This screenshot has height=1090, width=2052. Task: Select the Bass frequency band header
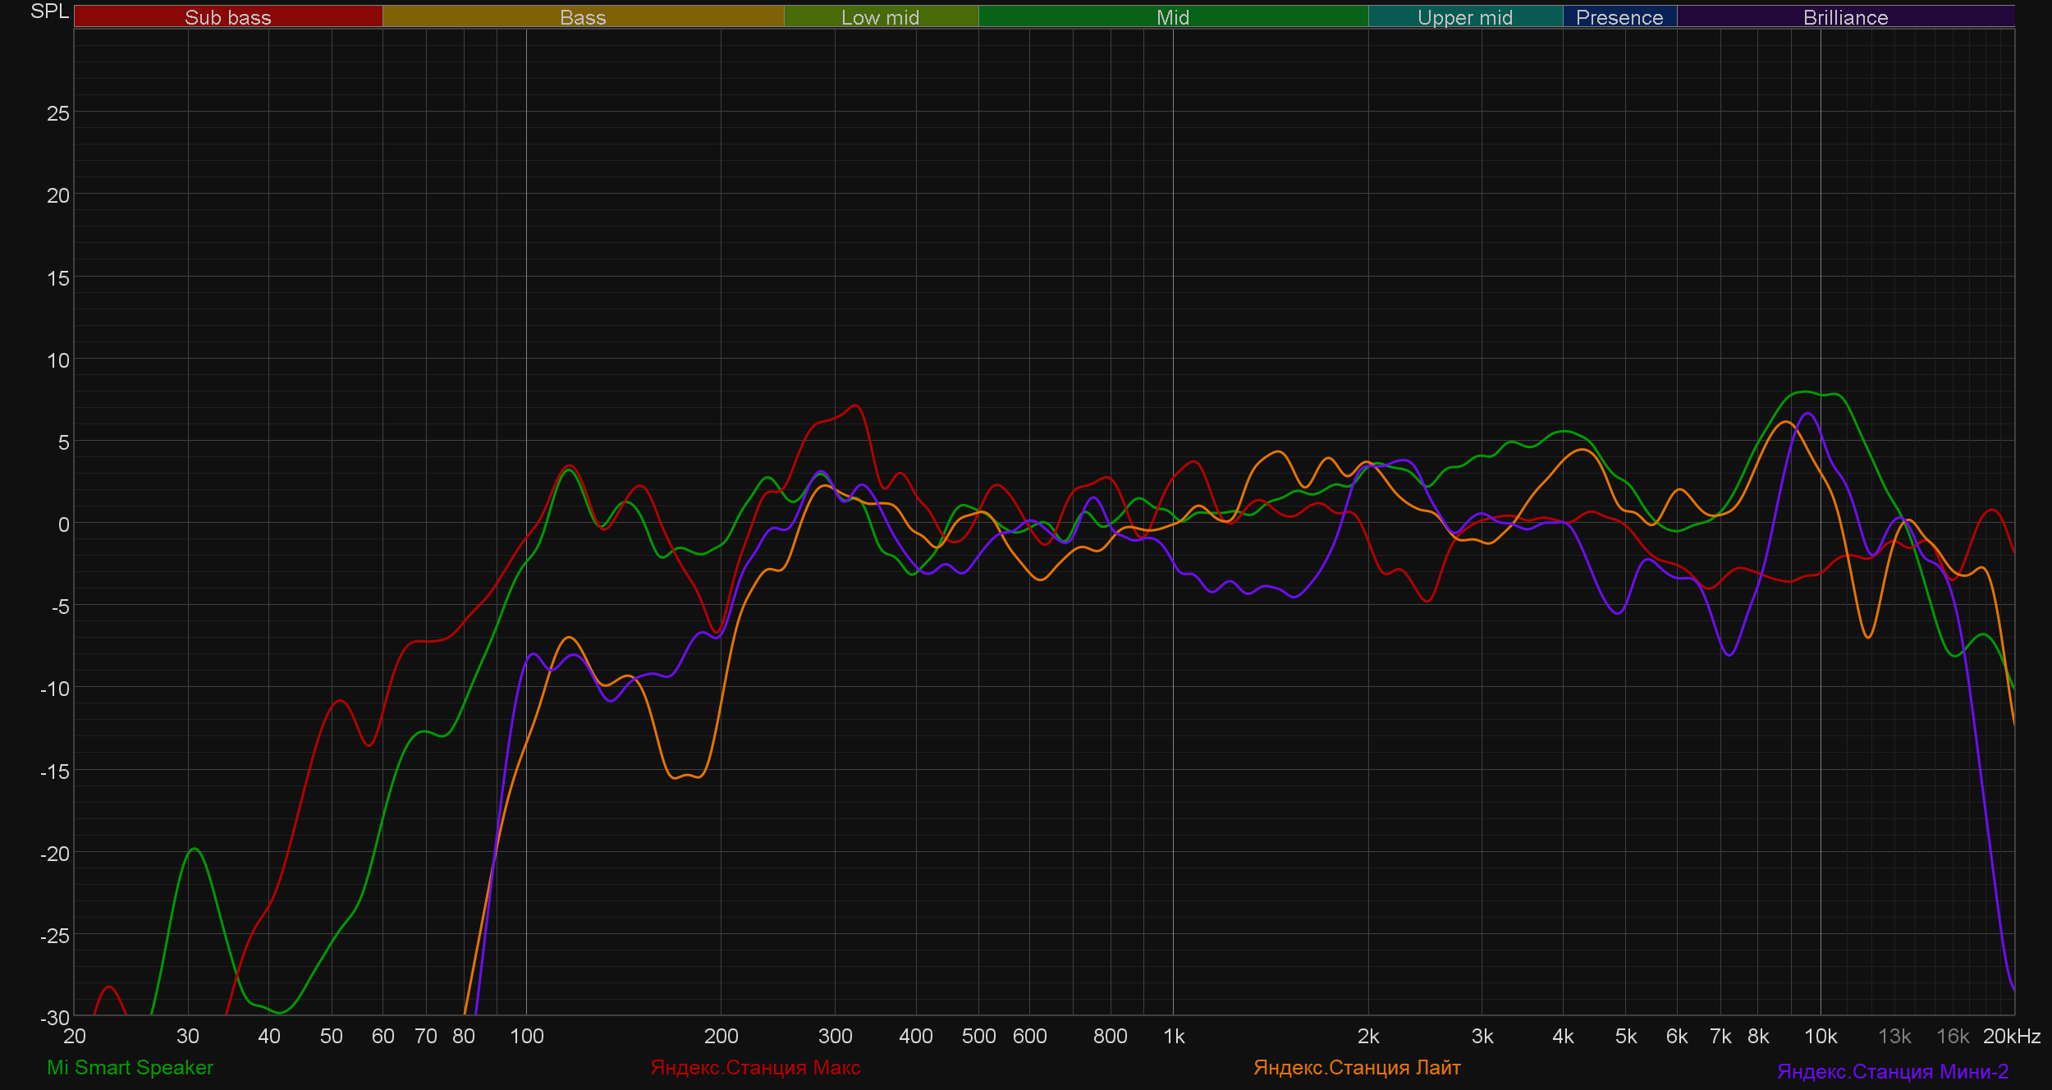pyautogui.click(x=583, y=17)
